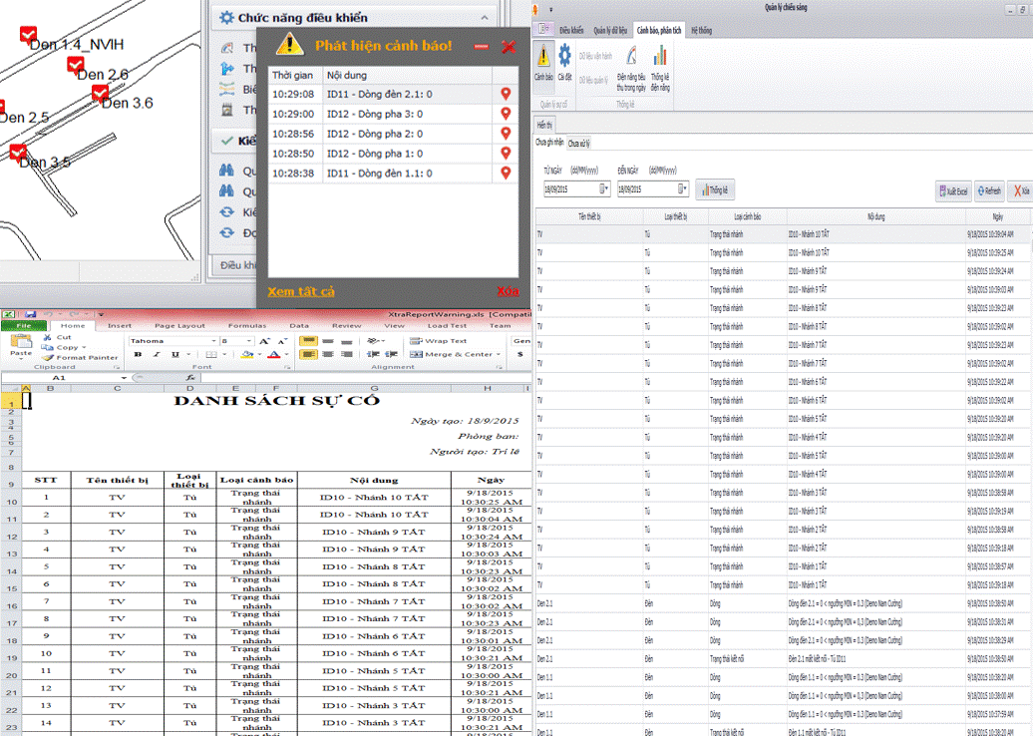Open the Tahoma font name dropdown

coord(212,341)
